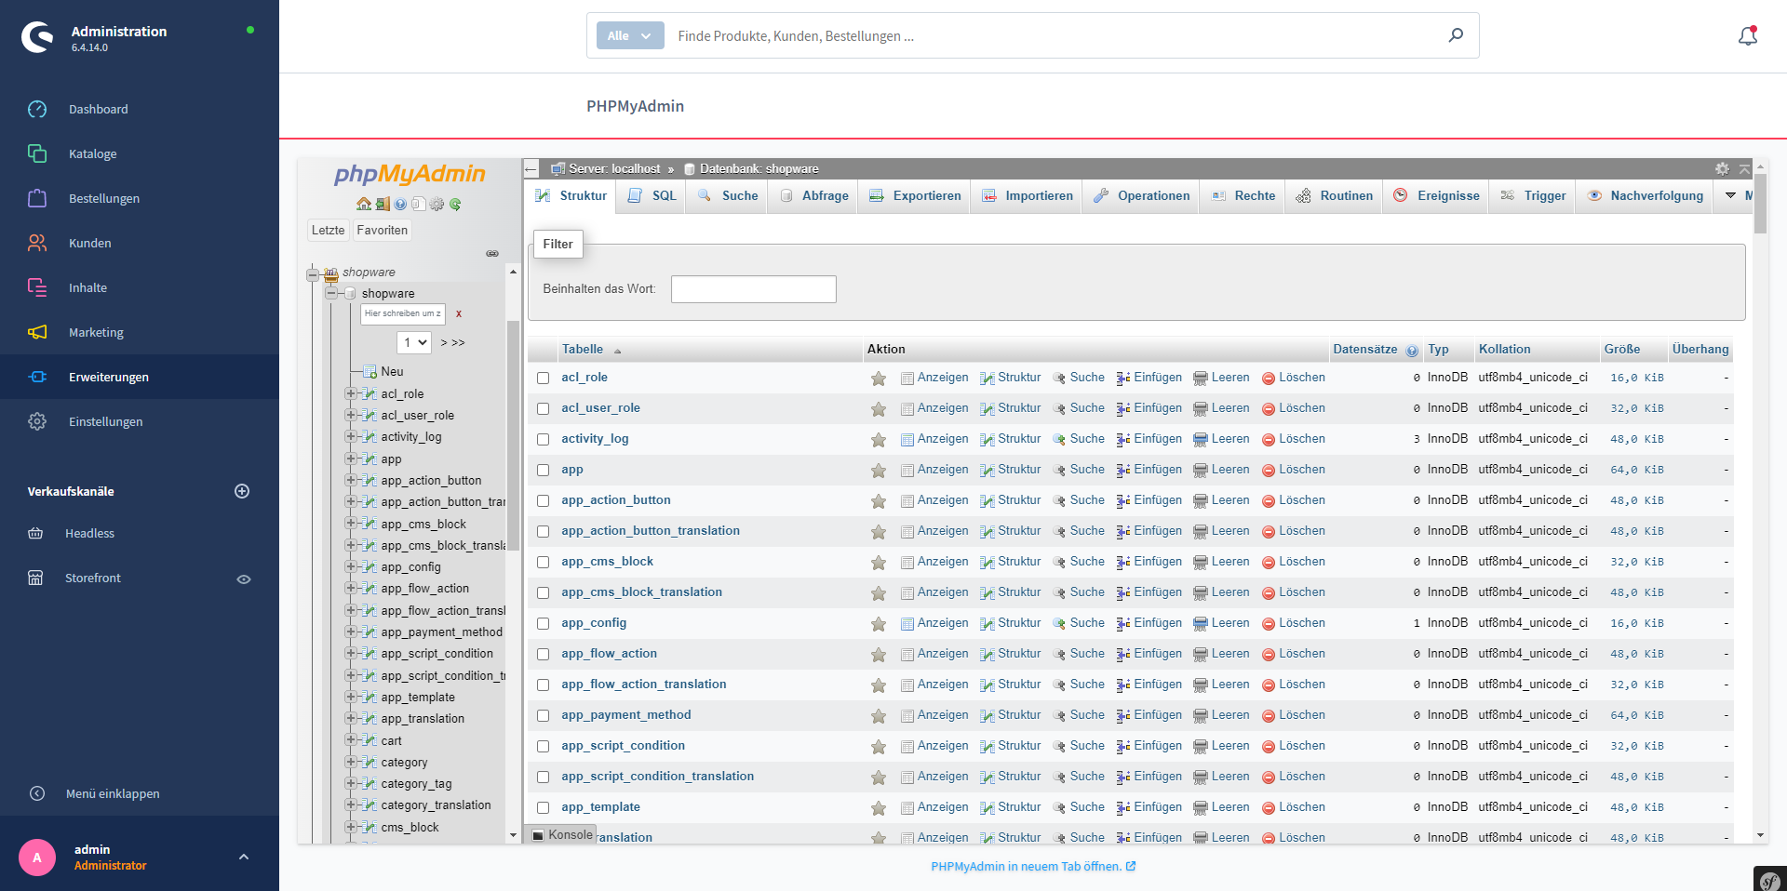This screenshot has height=891, width=1787.
Task: Check the activity_log table checkbox
Action: pos(543,439)
